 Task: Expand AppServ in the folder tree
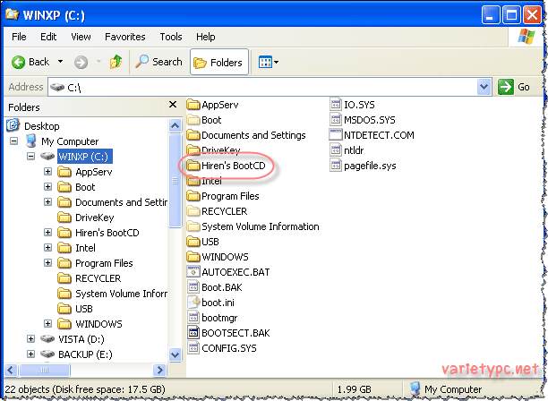(47, 172)
